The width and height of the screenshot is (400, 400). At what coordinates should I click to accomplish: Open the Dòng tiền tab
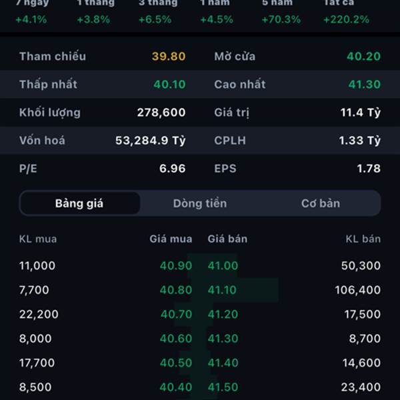200,203
